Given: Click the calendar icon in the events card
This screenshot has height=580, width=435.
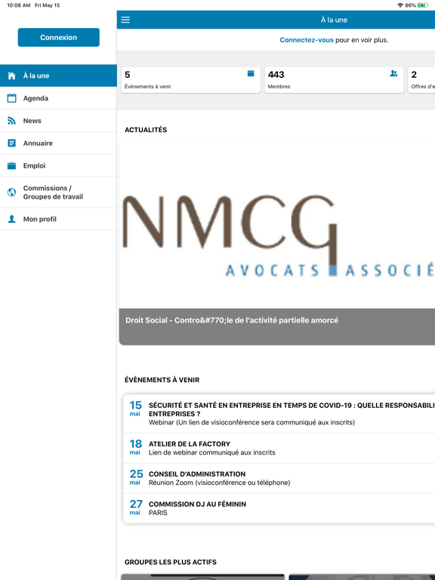Looking at the screenshot, I should click(x=251, y=73).
